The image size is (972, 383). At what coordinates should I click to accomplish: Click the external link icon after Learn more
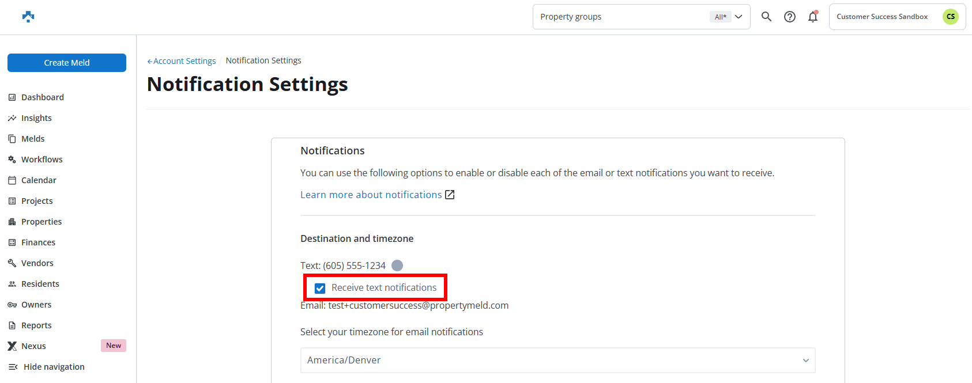450,195
